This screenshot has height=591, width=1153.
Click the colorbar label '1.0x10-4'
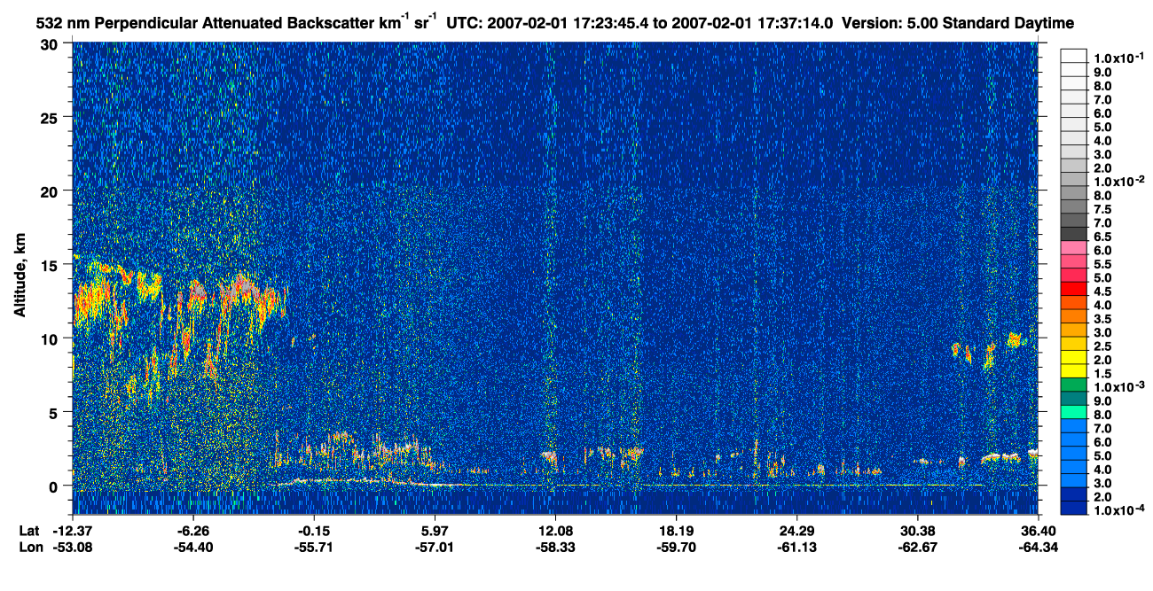pyautogui.click(x=1118, y=509)
